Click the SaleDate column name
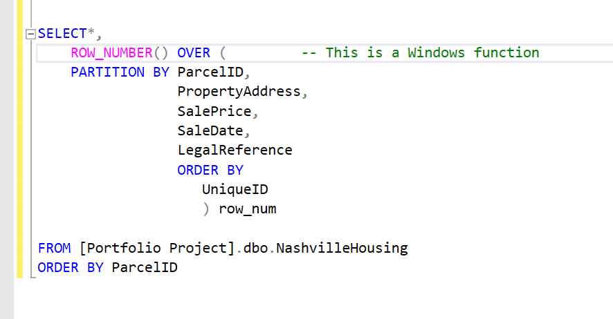The width and height of the screenshot is (613, 319). click(x=210, y=130)
